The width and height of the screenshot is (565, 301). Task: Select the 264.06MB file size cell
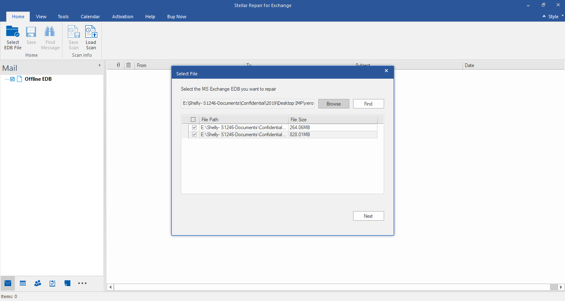click(x=333, y=128)
